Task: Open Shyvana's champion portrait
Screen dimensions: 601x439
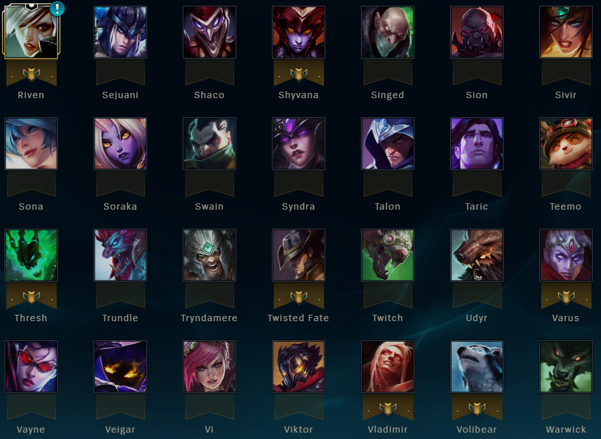Action: [299, 32]
